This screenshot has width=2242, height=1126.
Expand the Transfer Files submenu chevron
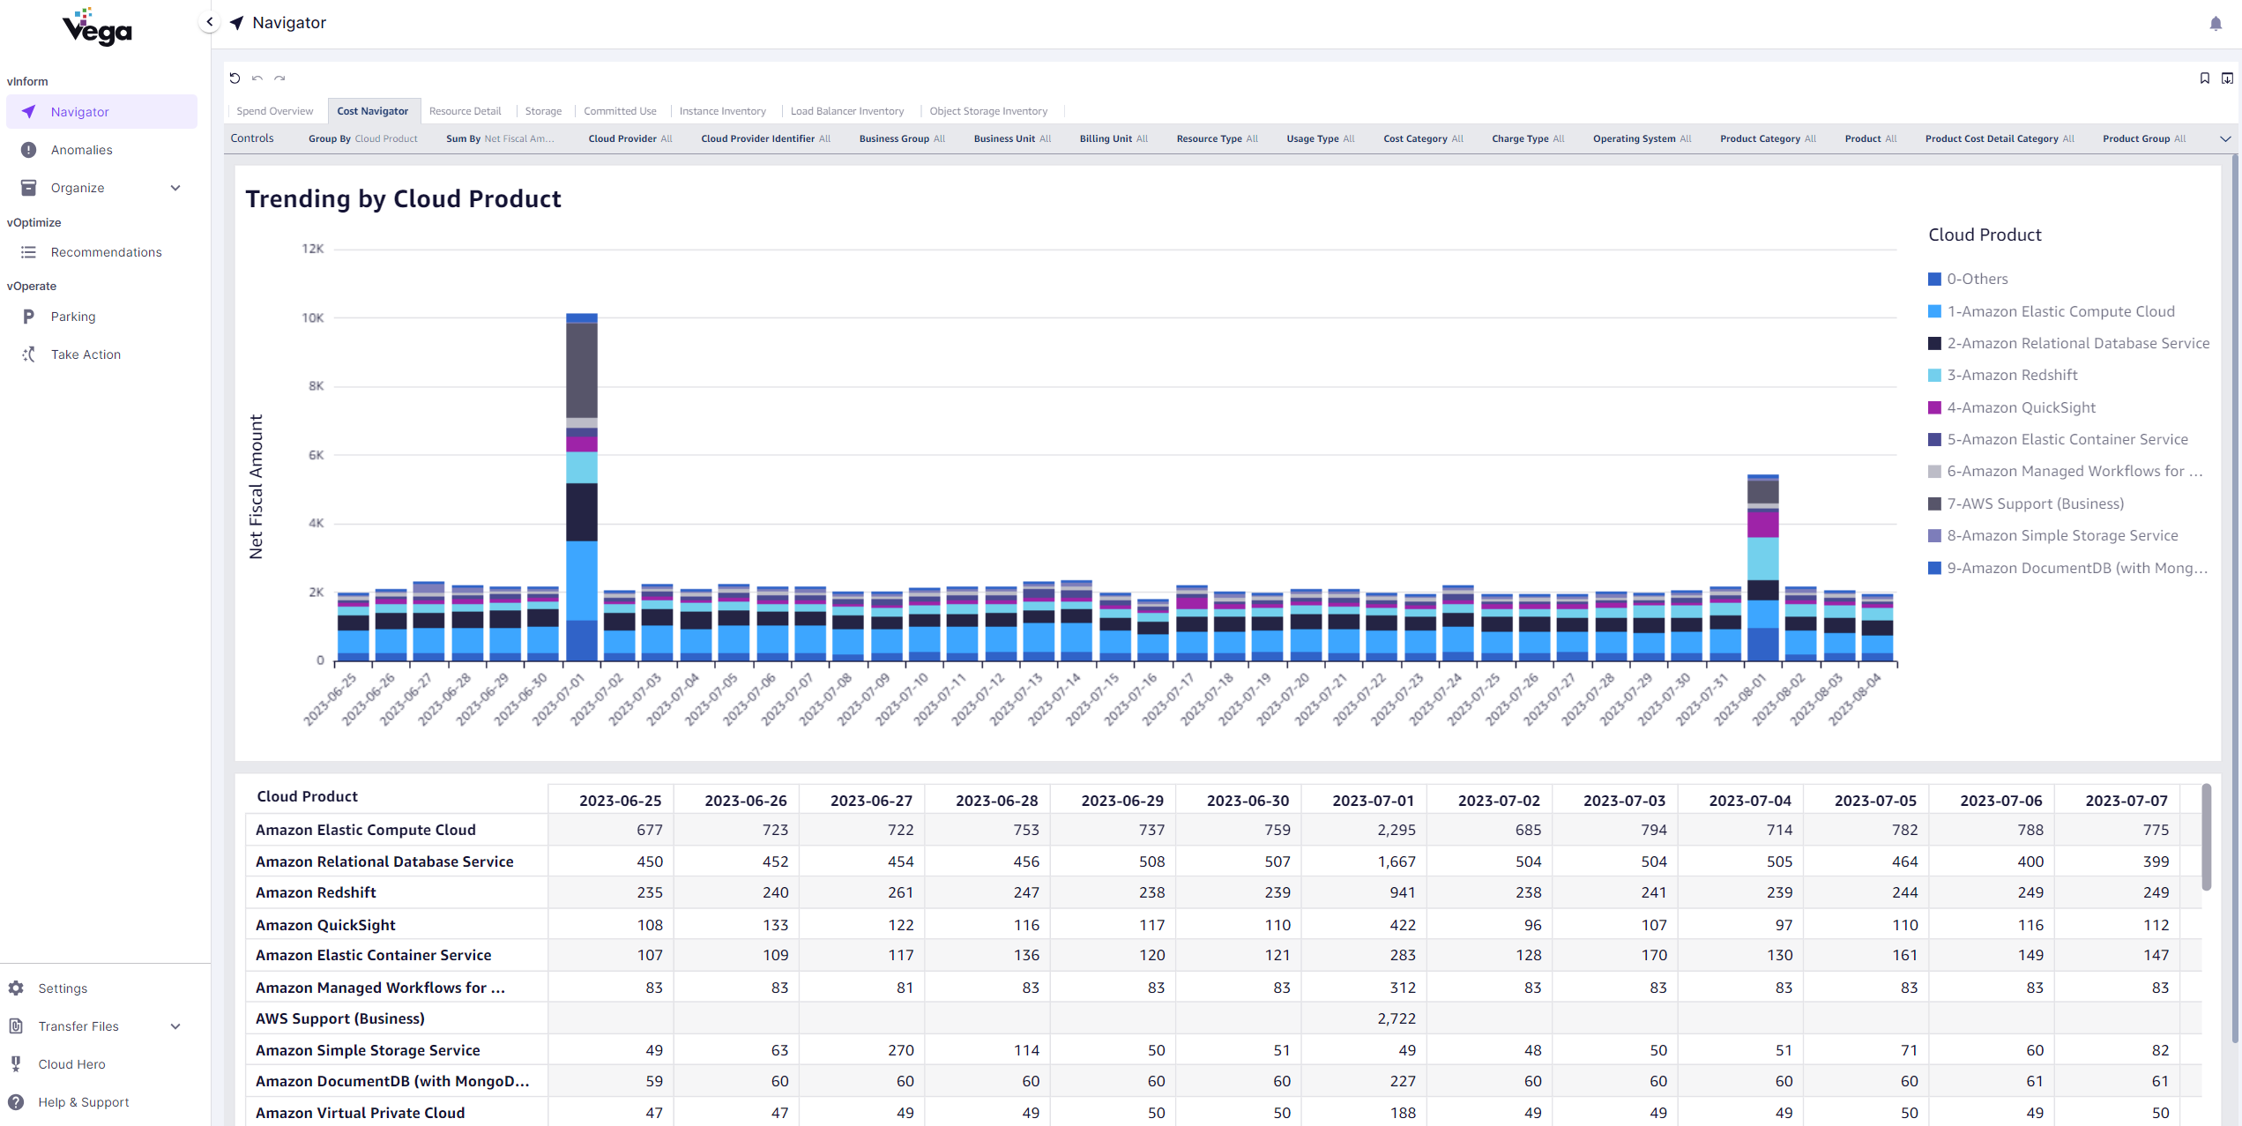pos(175,1026)
